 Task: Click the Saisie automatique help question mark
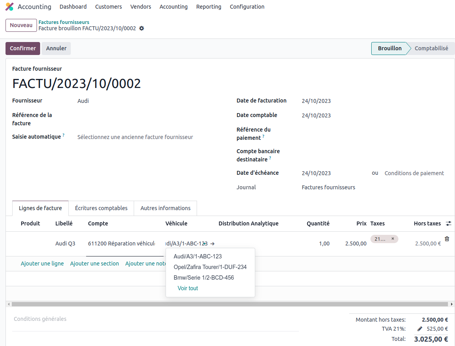[x=64, y=135]
